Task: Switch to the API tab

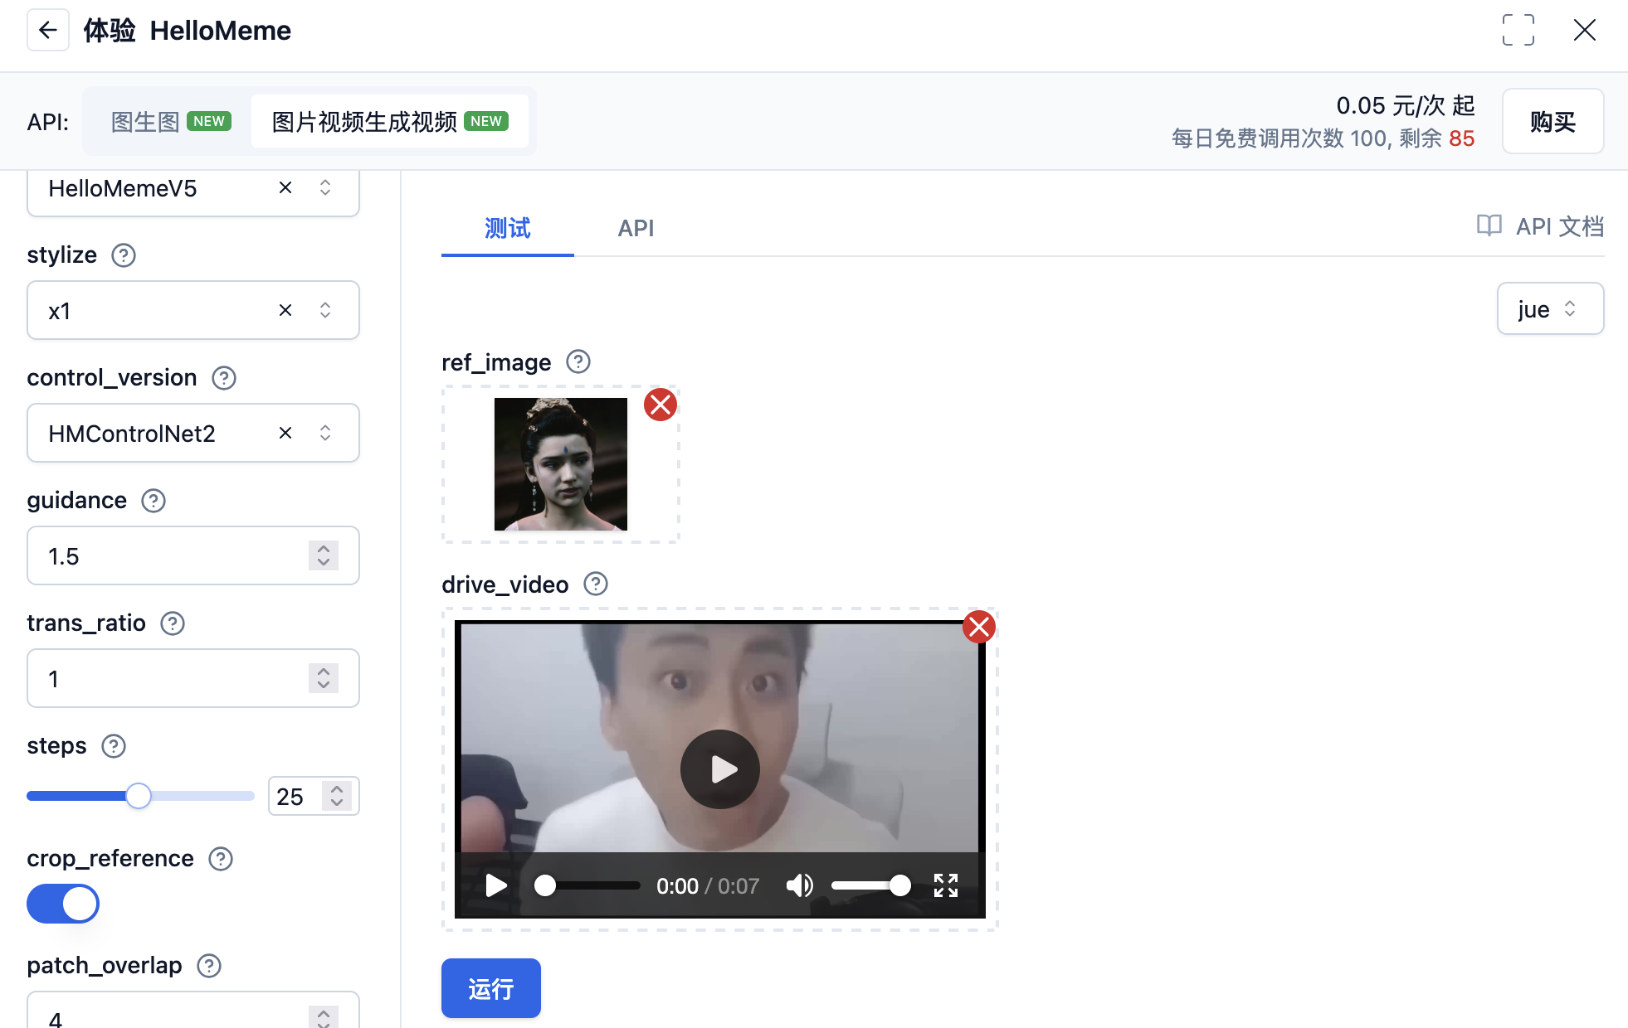Action: click(x=636, y=228)
